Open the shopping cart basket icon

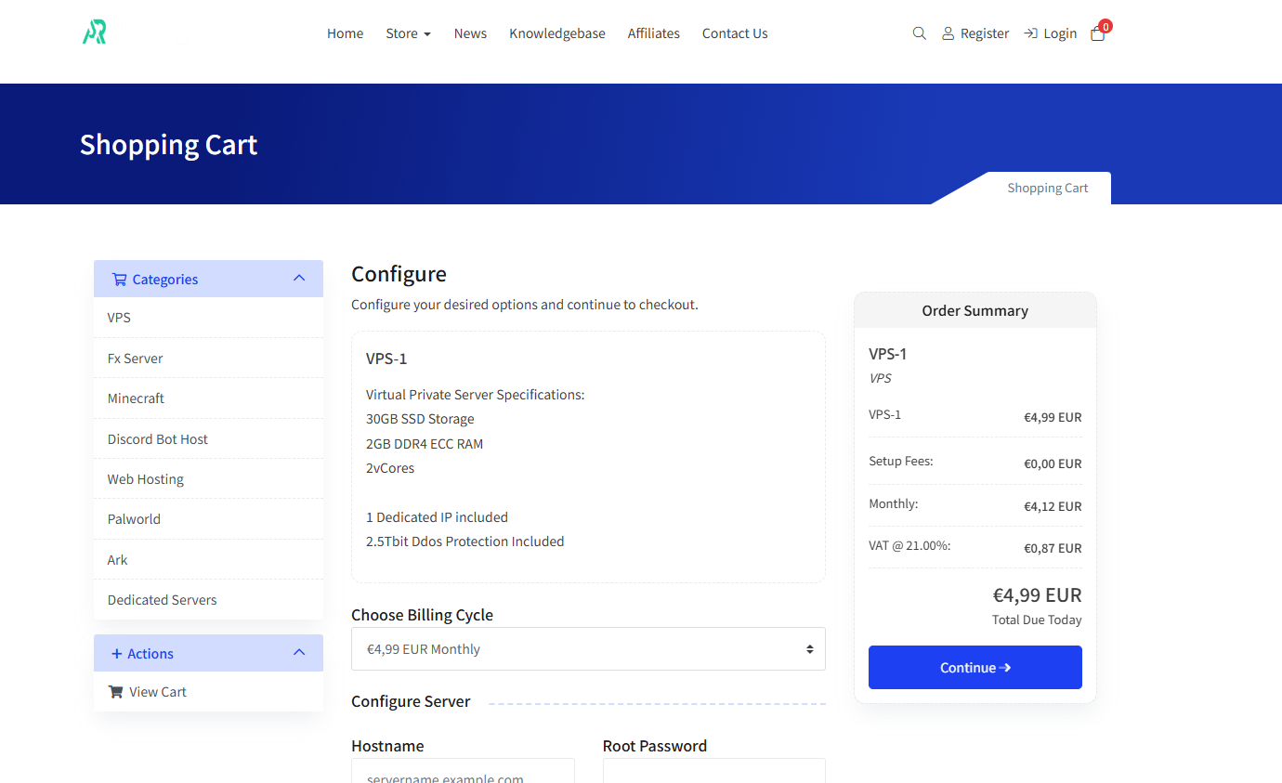1098,33
